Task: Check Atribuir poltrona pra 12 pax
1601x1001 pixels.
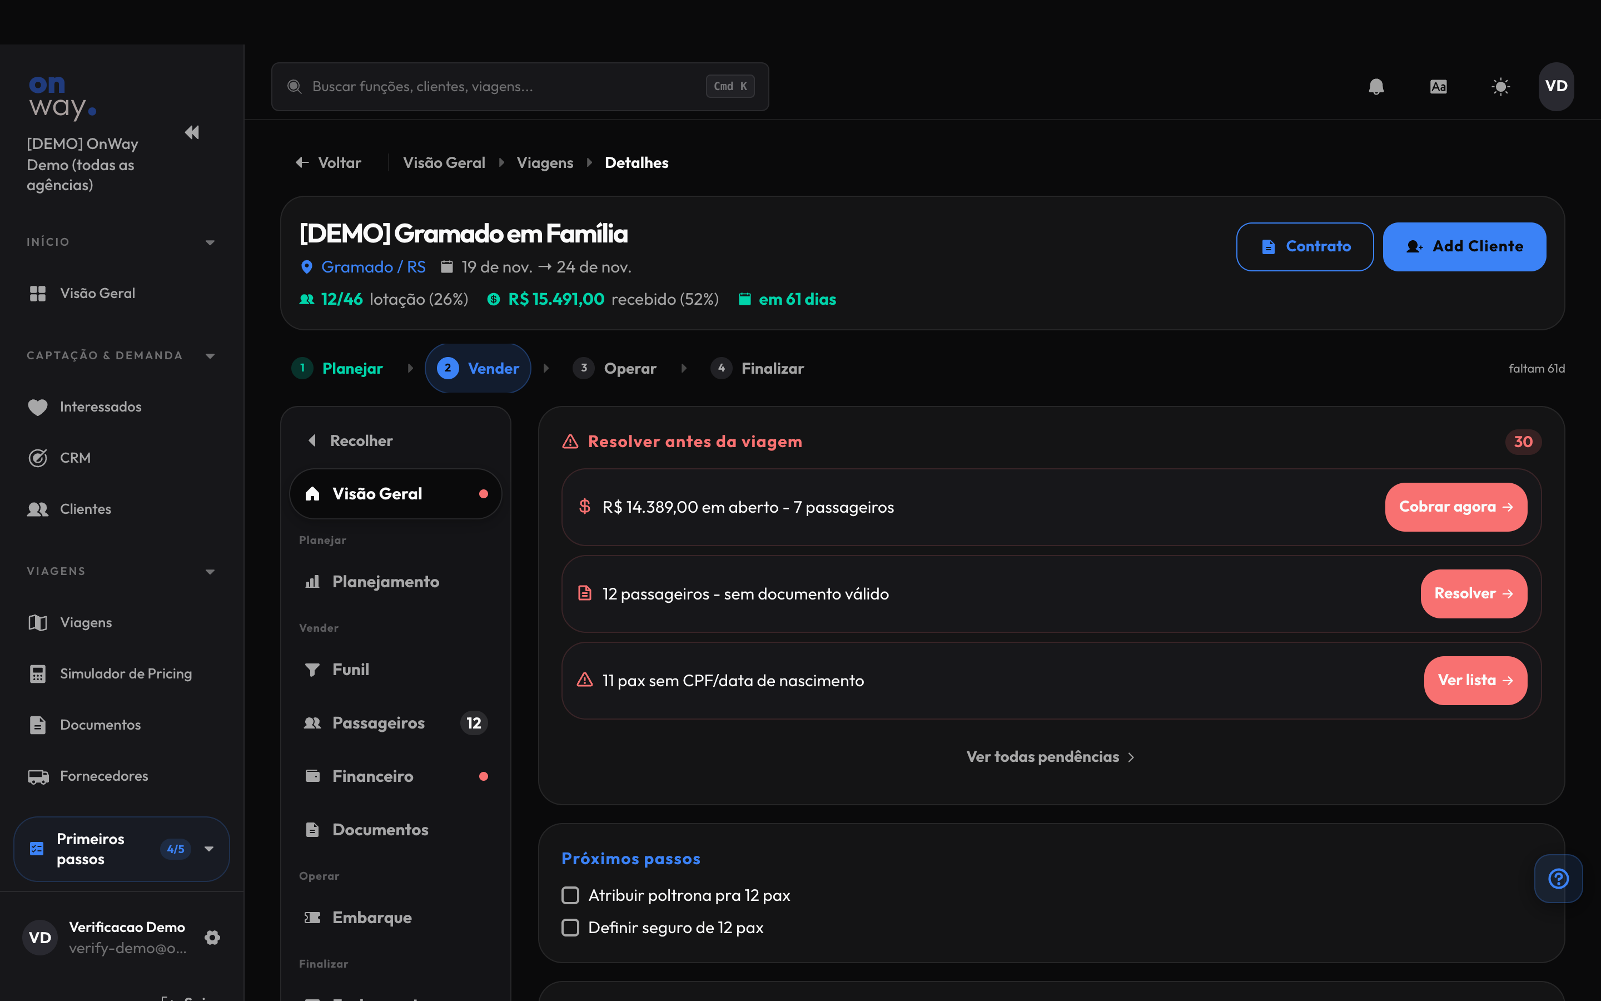Action: pos(570,895)
